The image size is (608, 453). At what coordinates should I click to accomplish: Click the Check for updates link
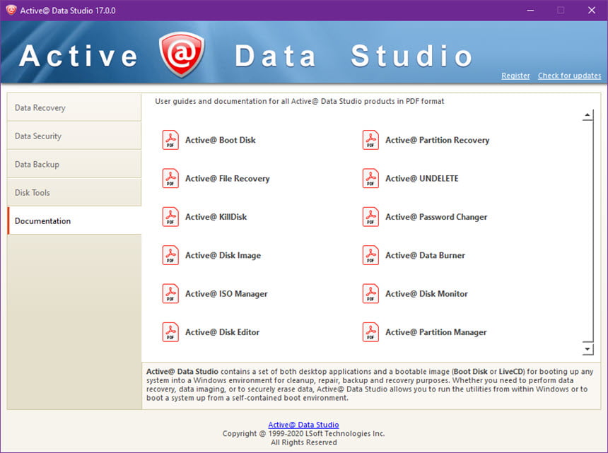(x=569, y=76)
